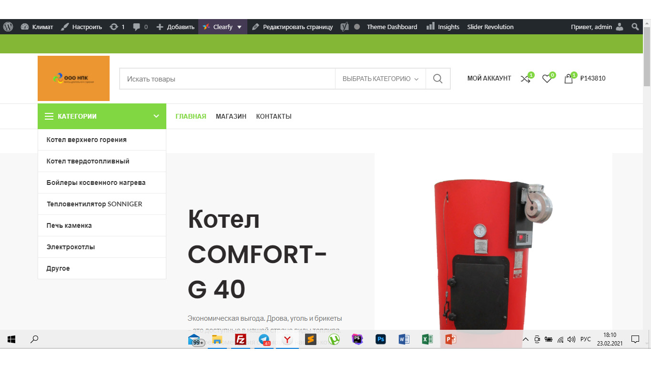
Task: Open PhpStorm from the taskbar
Action: [357, 339]
